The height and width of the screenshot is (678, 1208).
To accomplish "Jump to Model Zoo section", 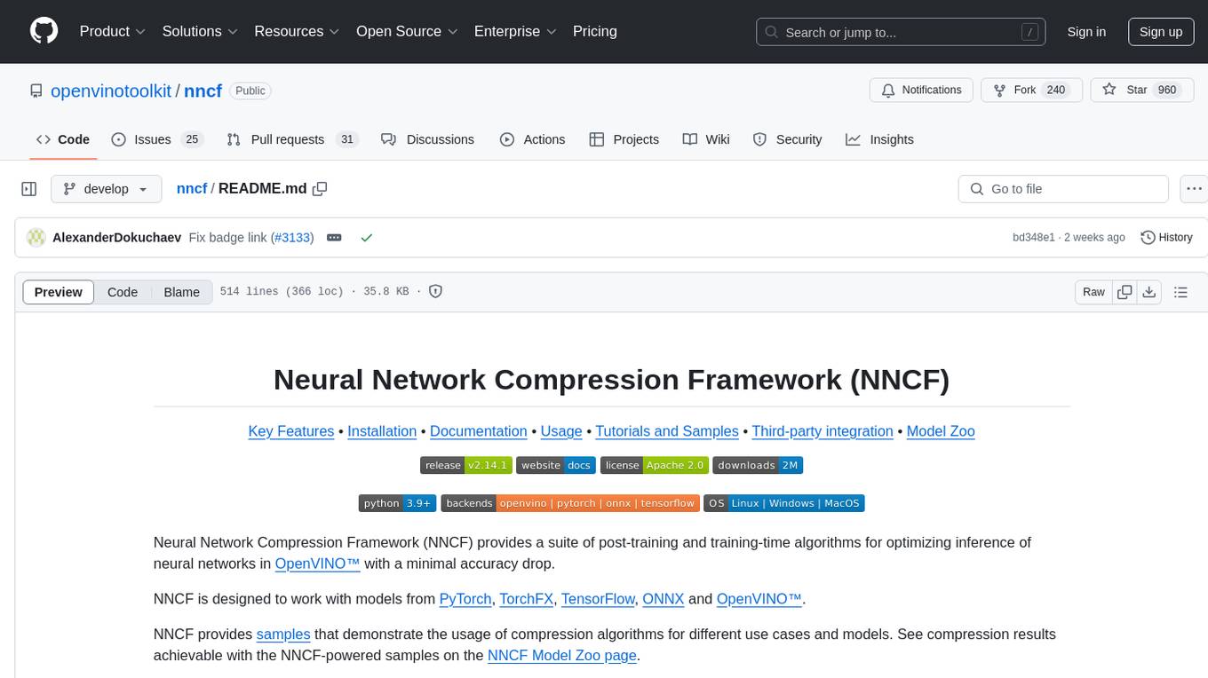I will 941,431.
